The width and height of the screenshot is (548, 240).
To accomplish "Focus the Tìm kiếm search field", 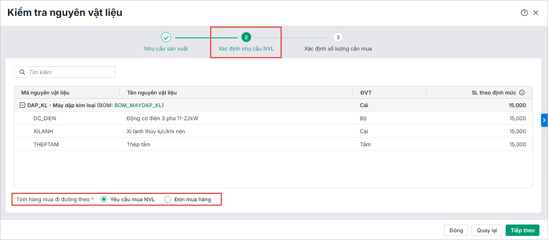I will (x=69, y=72).
